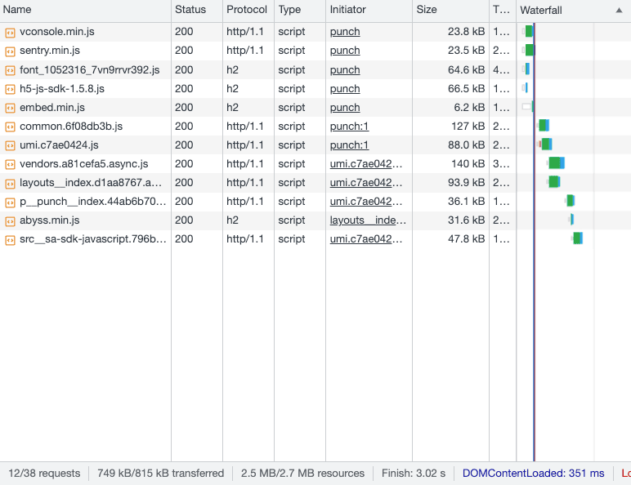Select the vconsole.min.js request name
The height and width of the screenshot is (485, 631).
tap(56, 32)
